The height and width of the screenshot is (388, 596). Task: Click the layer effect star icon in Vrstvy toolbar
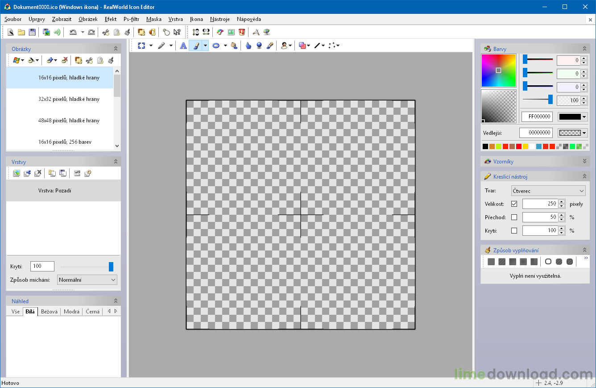pyautogui.click(x=88, y=173)
